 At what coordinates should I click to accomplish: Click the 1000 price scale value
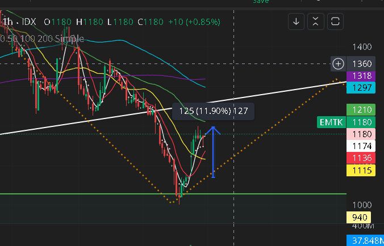(x=362, y=205)
